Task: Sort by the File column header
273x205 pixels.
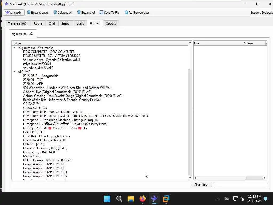Action: (220, 43)
